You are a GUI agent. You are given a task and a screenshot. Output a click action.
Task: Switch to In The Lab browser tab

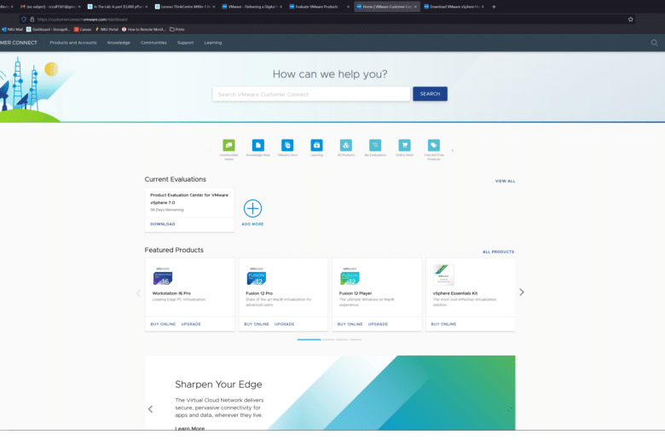click(118, 7)
